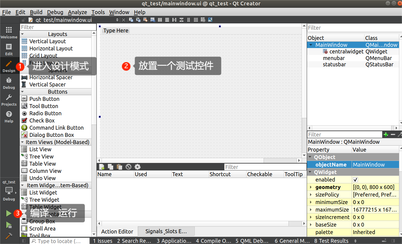Collapse the MainWindow object tree node
Viewport: 402px width, 244px height.
[311, 45]
